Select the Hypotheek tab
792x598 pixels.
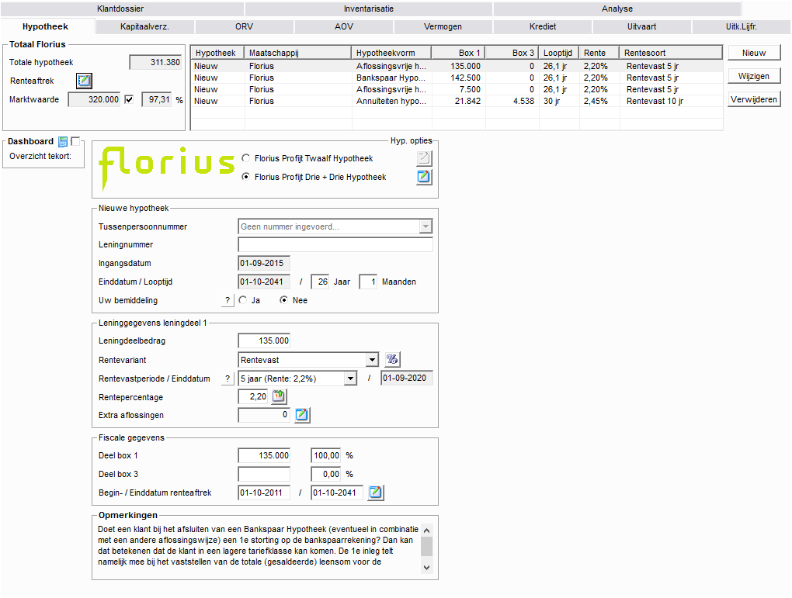(46, 26)
